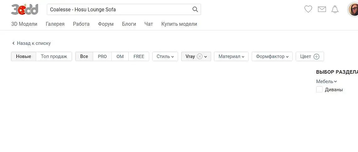The height and width of the screenshot is (152, 358).
Task: Go to the Форум menu item
Action: 106,24
